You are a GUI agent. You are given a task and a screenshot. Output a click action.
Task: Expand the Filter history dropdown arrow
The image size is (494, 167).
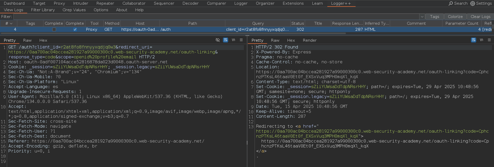point(422,17)
